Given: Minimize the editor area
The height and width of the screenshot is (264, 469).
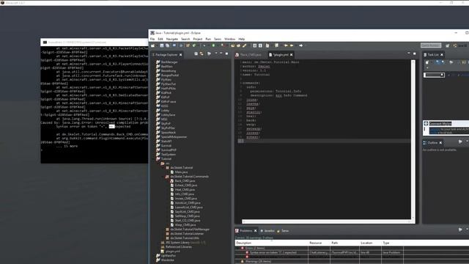Looking at the screenshot, I should 409,54.
